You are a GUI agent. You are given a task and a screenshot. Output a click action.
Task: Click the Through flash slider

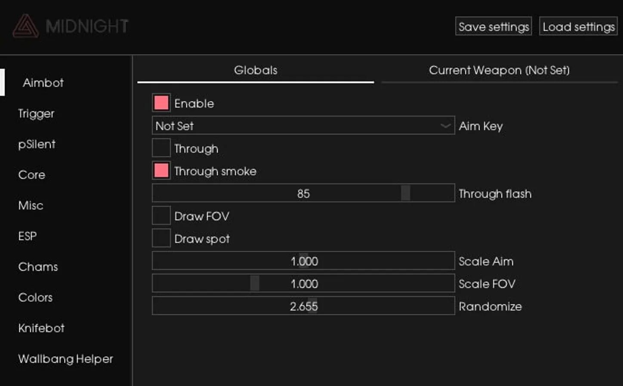303,193
